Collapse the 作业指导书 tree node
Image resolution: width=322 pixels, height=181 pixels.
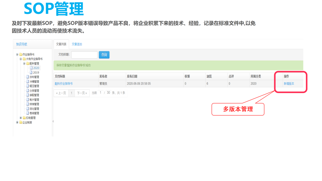point(17,54)
